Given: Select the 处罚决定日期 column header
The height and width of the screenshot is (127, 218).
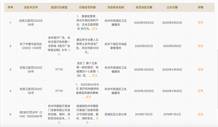Looking at the screenshot, I should pyautogui.click(x=144, y=7).
